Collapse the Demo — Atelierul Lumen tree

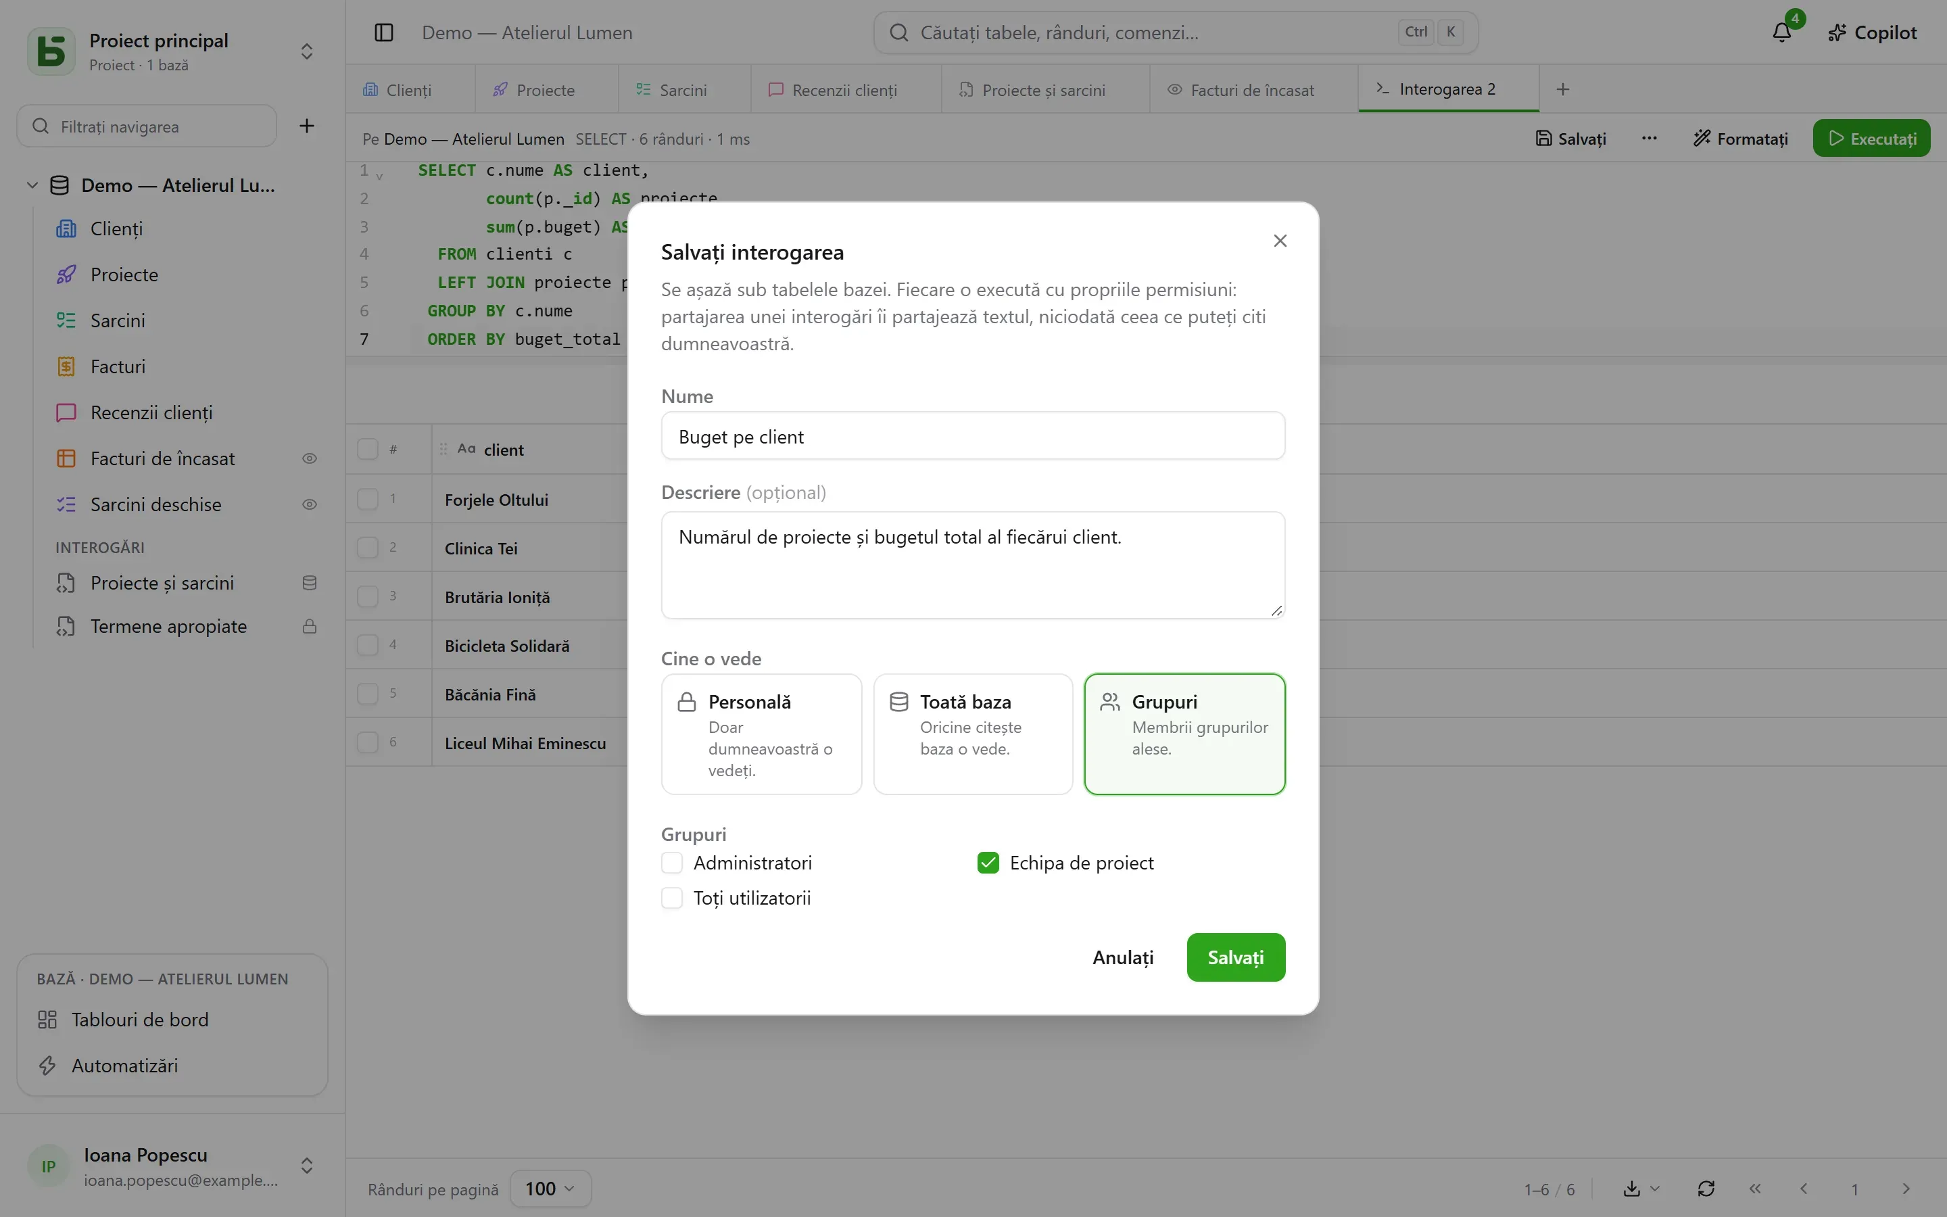[32, 185]
